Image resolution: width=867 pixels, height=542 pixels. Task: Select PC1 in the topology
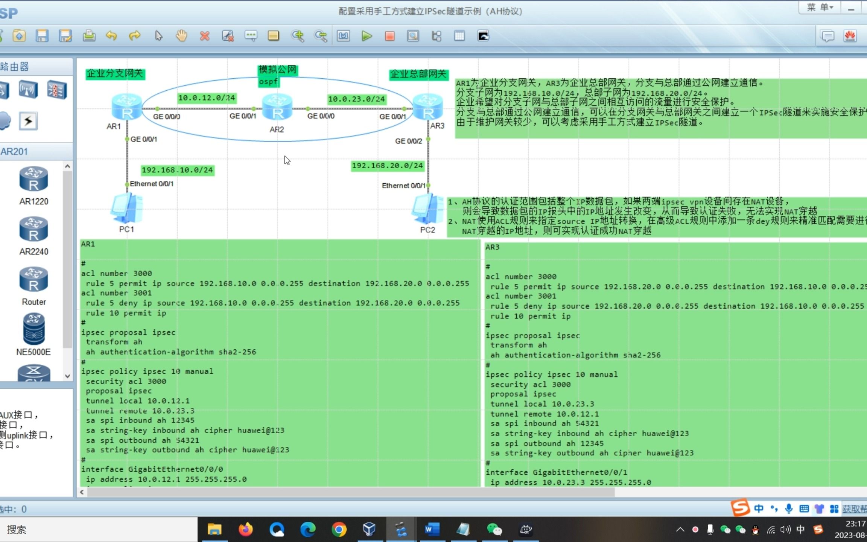[126, 209]
